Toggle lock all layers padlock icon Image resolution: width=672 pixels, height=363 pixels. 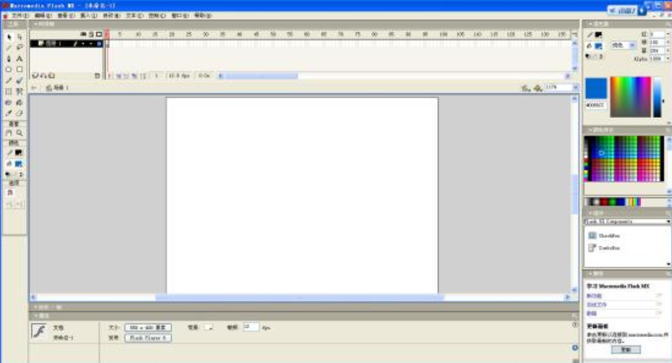pyautogui.click(x=91, y=34)
